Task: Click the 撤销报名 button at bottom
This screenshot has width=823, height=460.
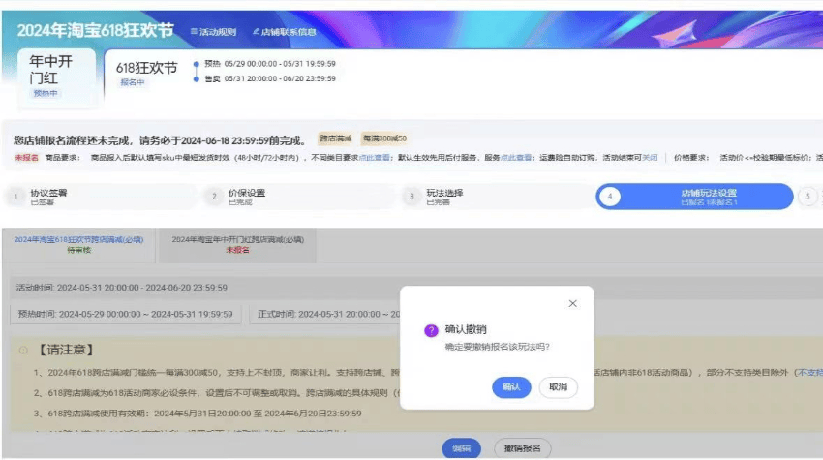Action: coord(522,448)
